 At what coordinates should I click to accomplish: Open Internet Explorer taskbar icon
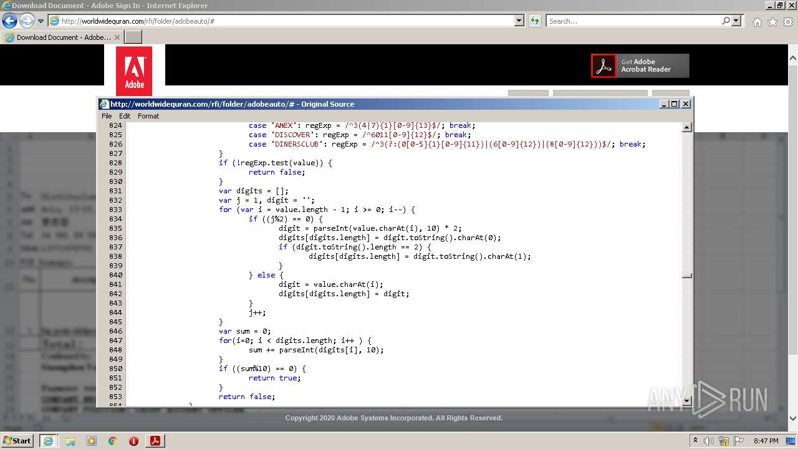(48, 441)
